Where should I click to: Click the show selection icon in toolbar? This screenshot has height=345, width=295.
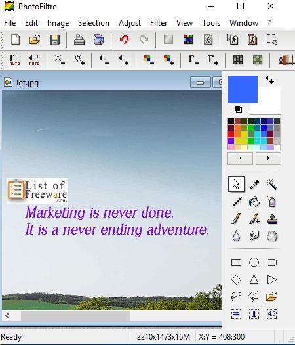(272, 39)
